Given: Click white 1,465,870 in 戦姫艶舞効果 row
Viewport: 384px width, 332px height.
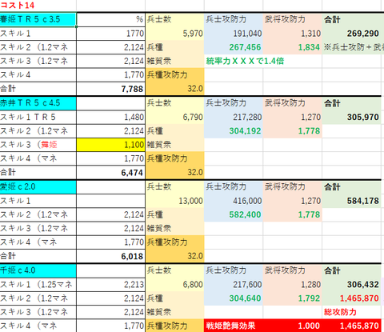Looking at the screenshot, I should [351, 326].
